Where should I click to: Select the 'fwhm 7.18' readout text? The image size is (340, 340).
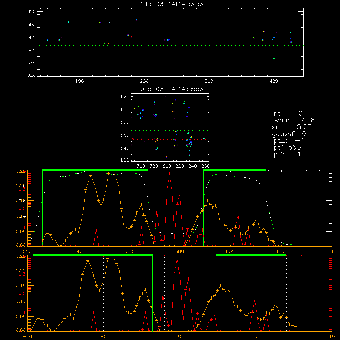(293, 120)
